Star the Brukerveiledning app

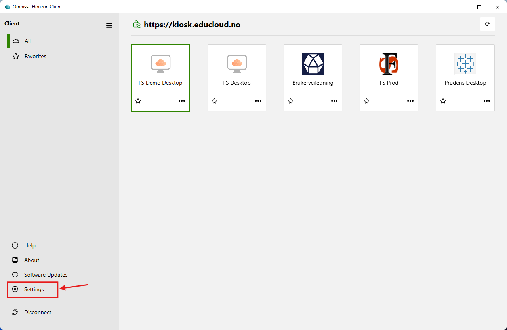click(291, 101)
